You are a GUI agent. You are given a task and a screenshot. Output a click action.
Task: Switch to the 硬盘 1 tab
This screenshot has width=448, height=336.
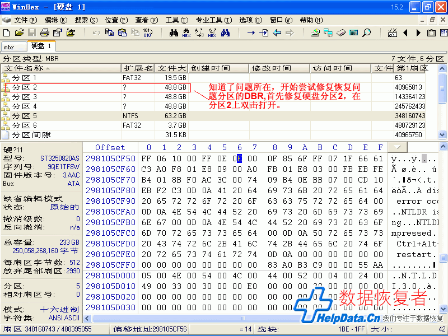41,46
